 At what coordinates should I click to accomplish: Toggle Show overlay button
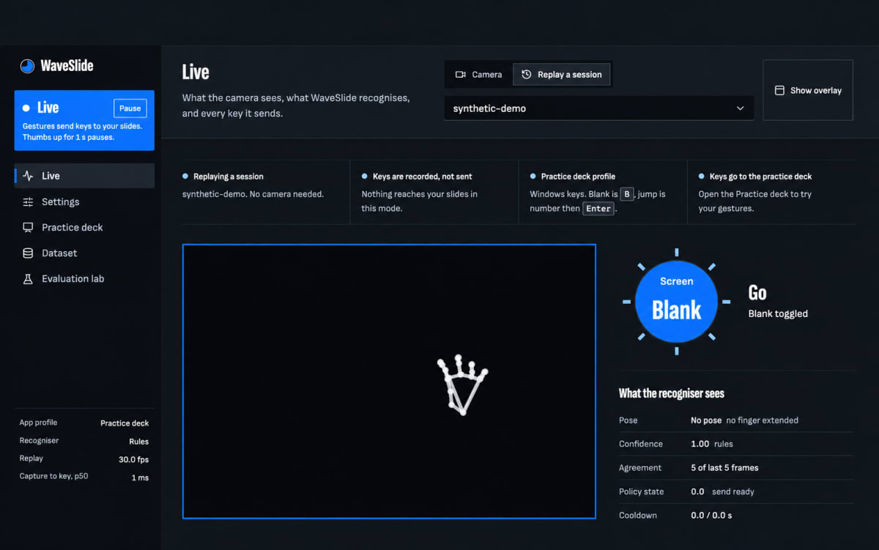[808, 90]
